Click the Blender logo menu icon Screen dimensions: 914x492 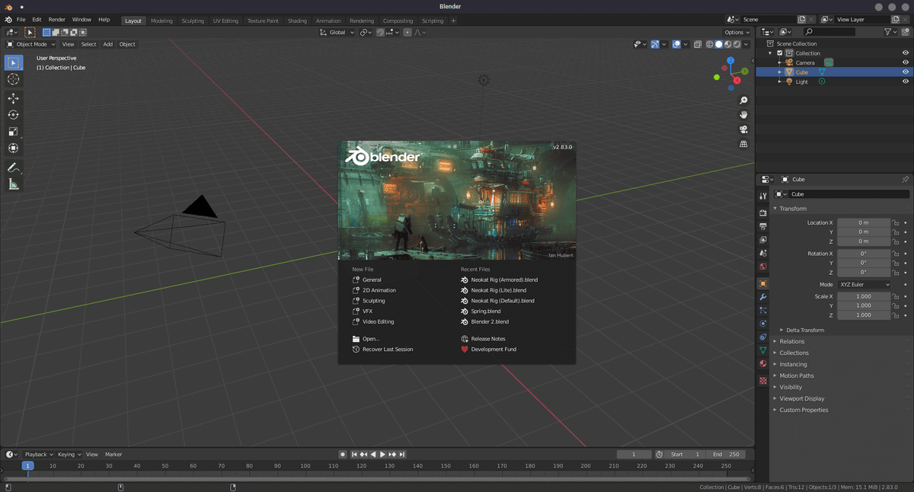click(8, 20)
